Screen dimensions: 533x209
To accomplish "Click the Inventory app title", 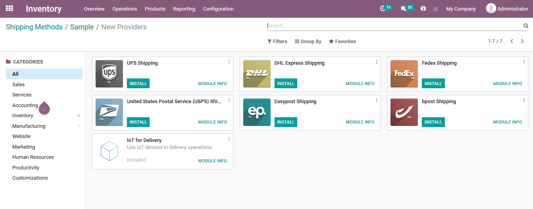I will click(x=44, y=9).
